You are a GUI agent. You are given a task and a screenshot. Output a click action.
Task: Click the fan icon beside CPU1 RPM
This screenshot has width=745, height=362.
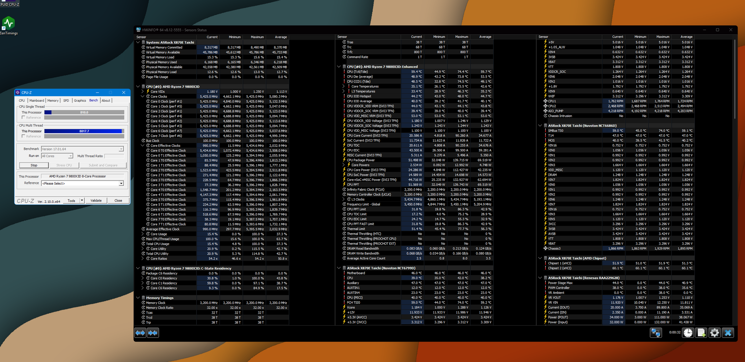pos(545,101)
